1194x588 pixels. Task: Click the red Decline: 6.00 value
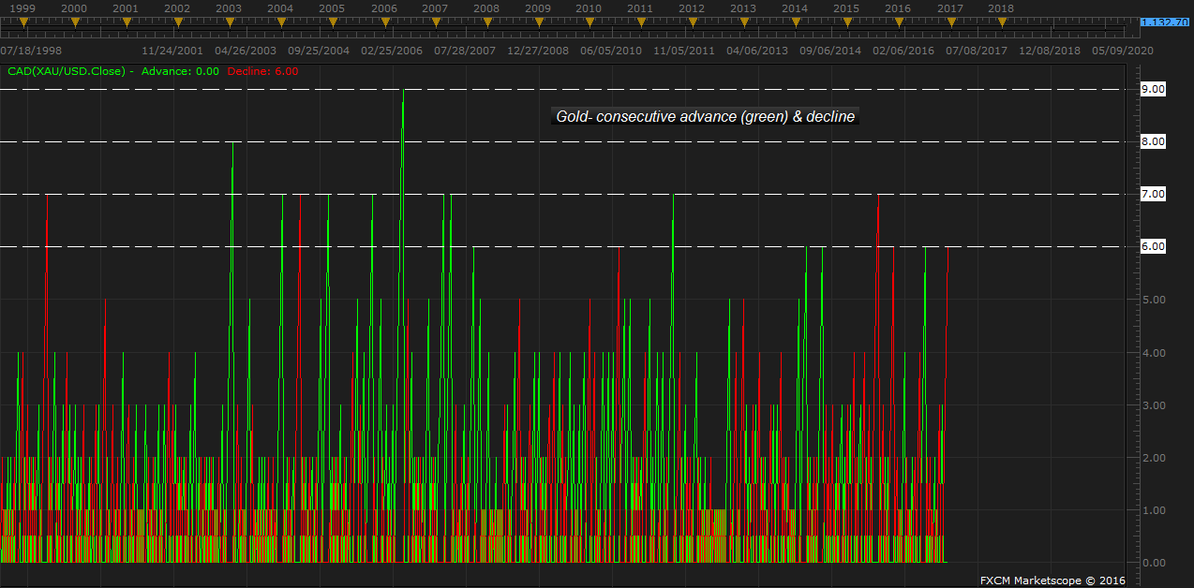point(262,71)
